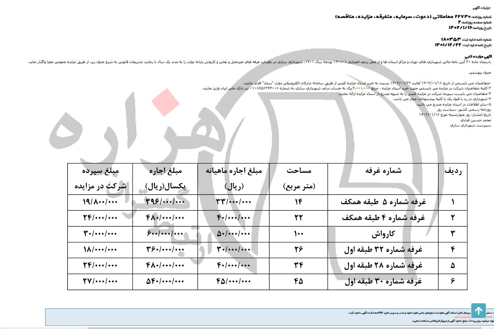494x329 pixels.
Task: Click the 'مبلغ اجاره یکسال(ریال)' header
Action: (x=165, y=179)
